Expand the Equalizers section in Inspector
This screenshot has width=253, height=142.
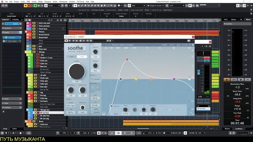tap(12, 28)
